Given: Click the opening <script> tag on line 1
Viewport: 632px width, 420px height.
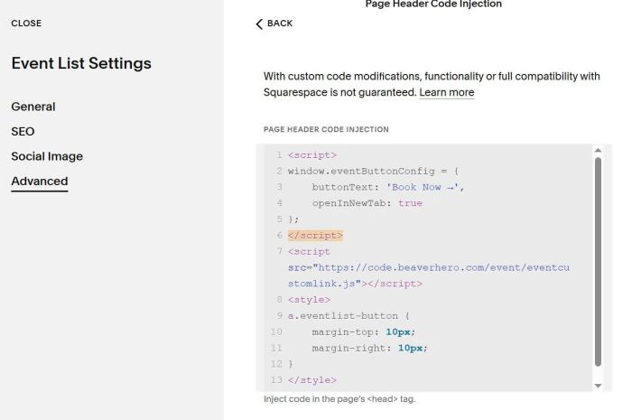Looking at the screenshot, I should click(x=312, y=155).
